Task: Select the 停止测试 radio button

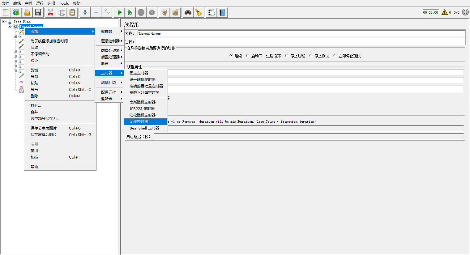Action: (311, 56)
